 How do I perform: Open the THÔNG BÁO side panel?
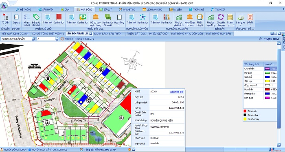283,41
